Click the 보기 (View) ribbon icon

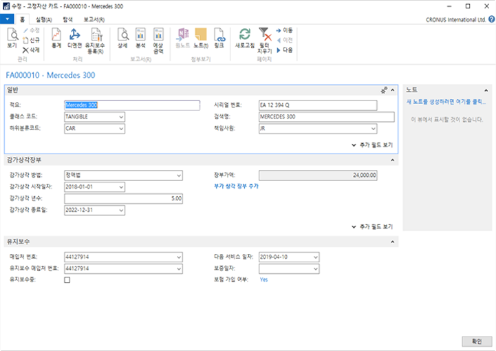tap(12, 38)
